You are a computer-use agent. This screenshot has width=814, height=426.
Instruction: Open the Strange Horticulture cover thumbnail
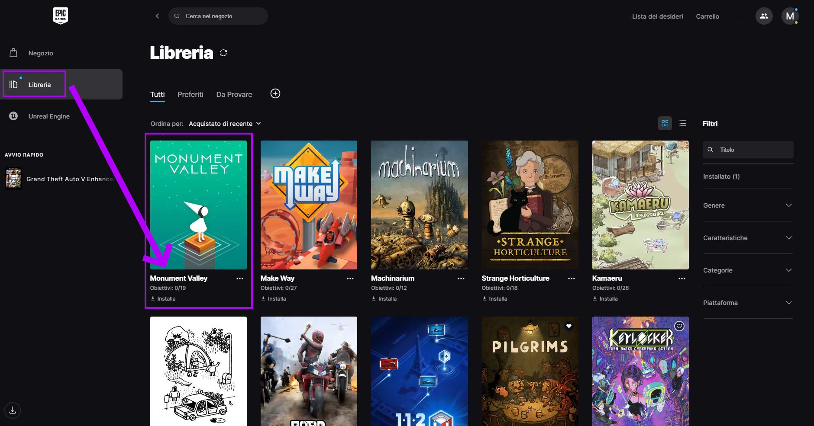pos(530,205)
